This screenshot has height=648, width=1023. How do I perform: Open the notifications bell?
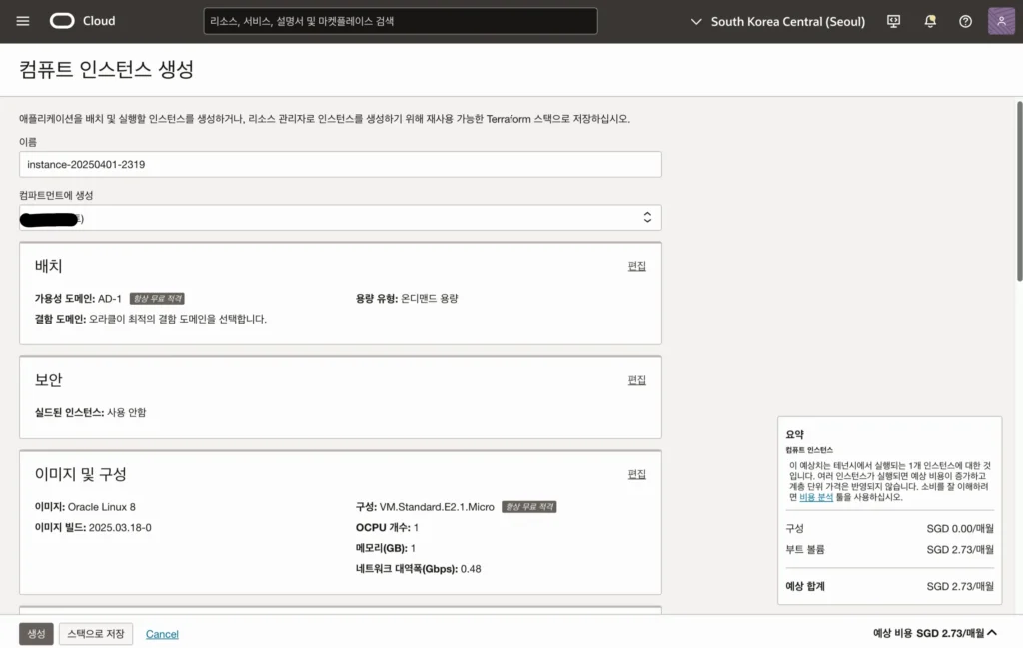point(930,21)
